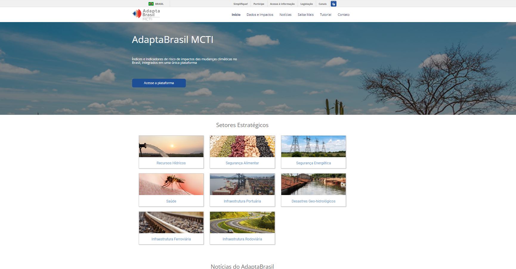This screenshot has height=269, width=516.
Task: Click the Acesse a plataforma button
Action: (x=159, y=83)
